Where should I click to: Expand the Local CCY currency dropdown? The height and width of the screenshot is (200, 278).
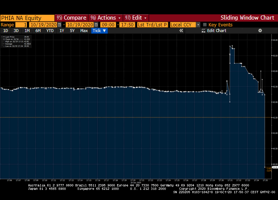[x=198, y=25]
